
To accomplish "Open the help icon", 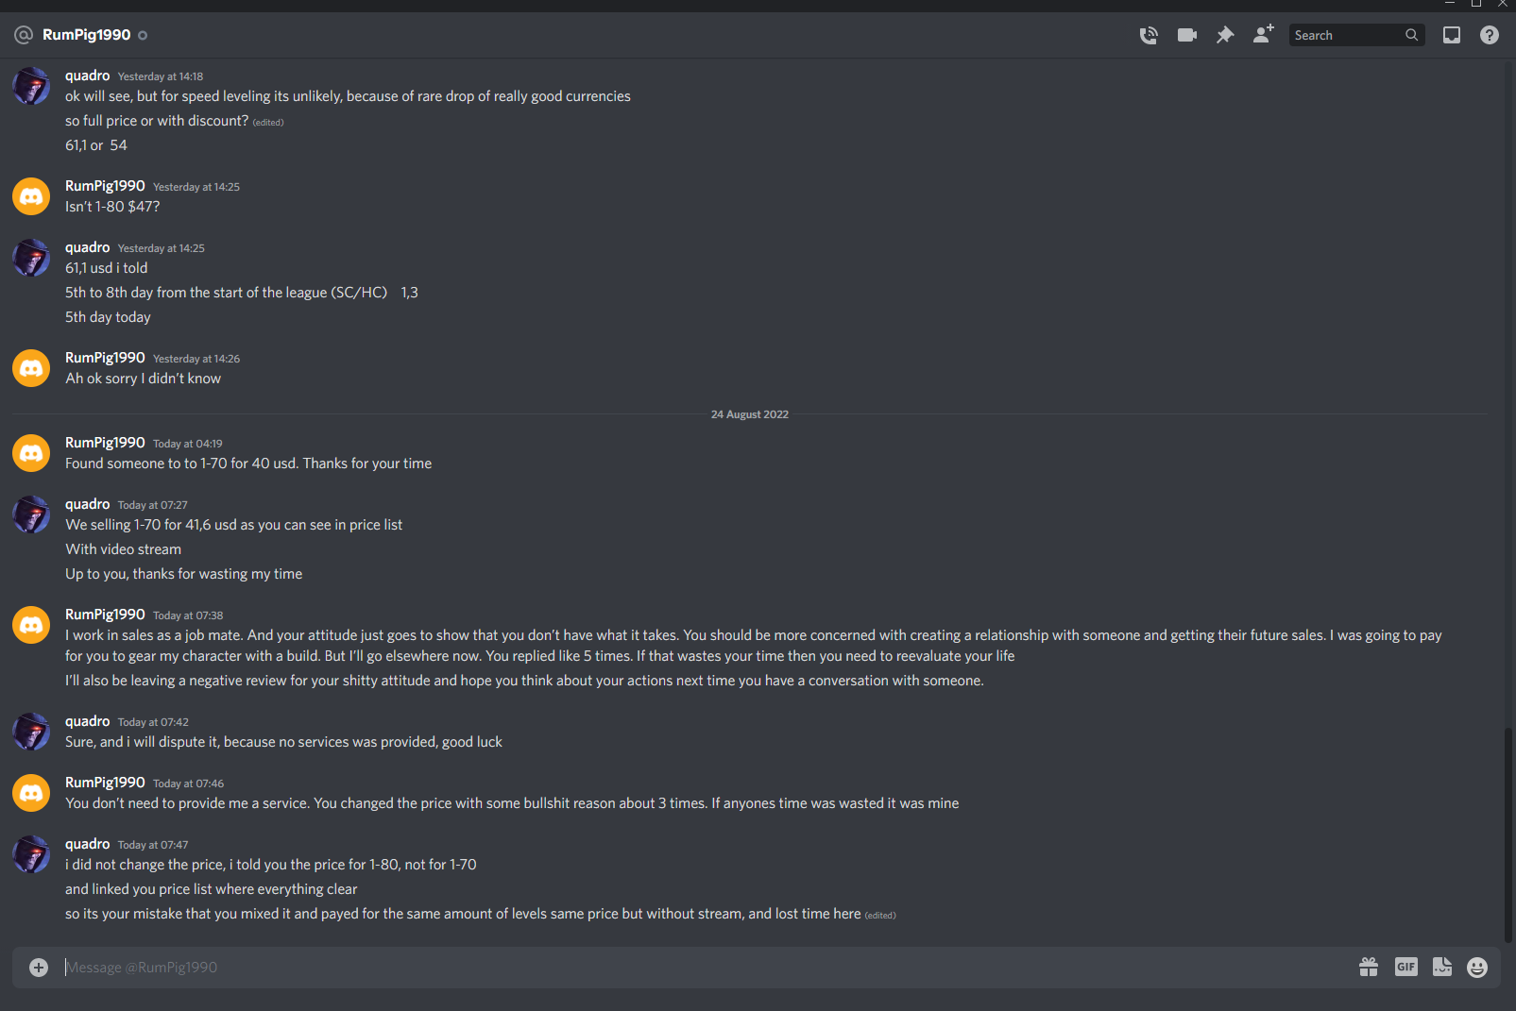I will tap(1490, 35).
